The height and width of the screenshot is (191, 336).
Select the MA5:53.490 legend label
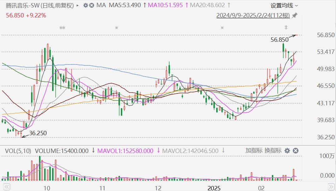[125, 5]
